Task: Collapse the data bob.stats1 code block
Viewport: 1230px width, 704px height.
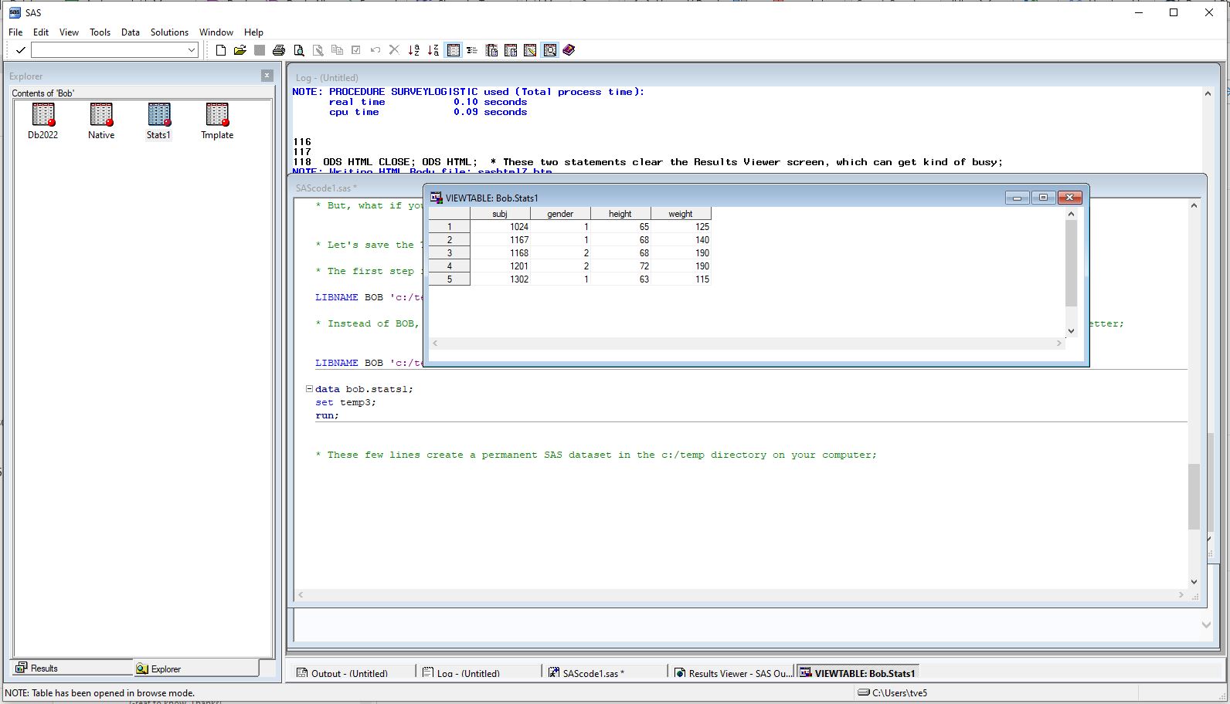Action: point(309,389)
